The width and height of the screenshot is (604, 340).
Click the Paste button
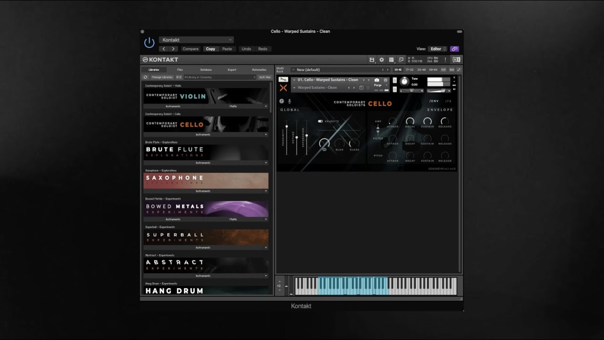[x=227, y=49]
